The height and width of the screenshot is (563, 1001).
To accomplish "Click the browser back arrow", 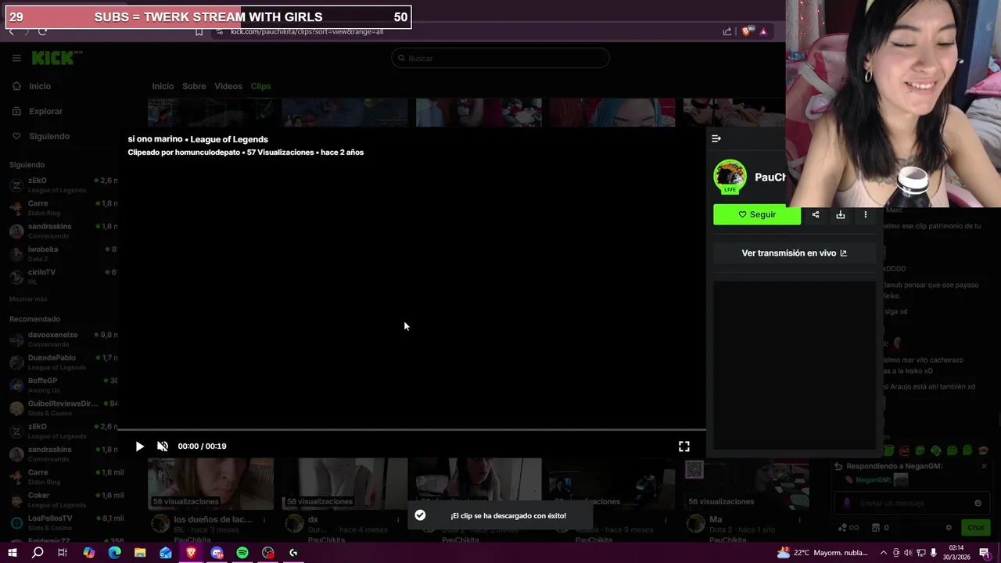I will pyautogui.click(x=11, y=31).
